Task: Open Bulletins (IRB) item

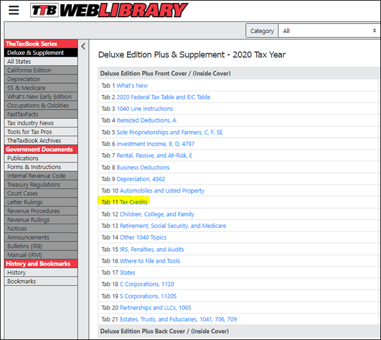Action: tap(41, 246)
